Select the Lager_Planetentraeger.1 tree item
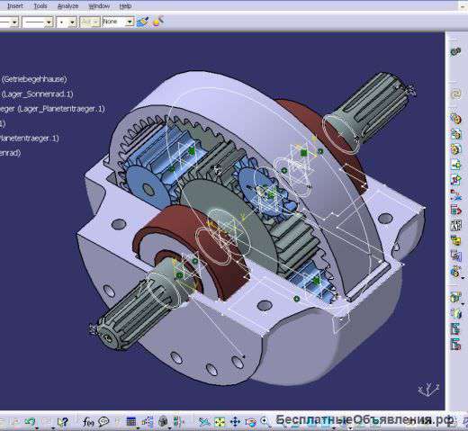The height and width of the screenshot is (431, 468). tap(52, 109)
